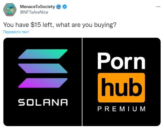Click the orange hub logo box
Screen dimensions: 164x131
coord(121,88)
